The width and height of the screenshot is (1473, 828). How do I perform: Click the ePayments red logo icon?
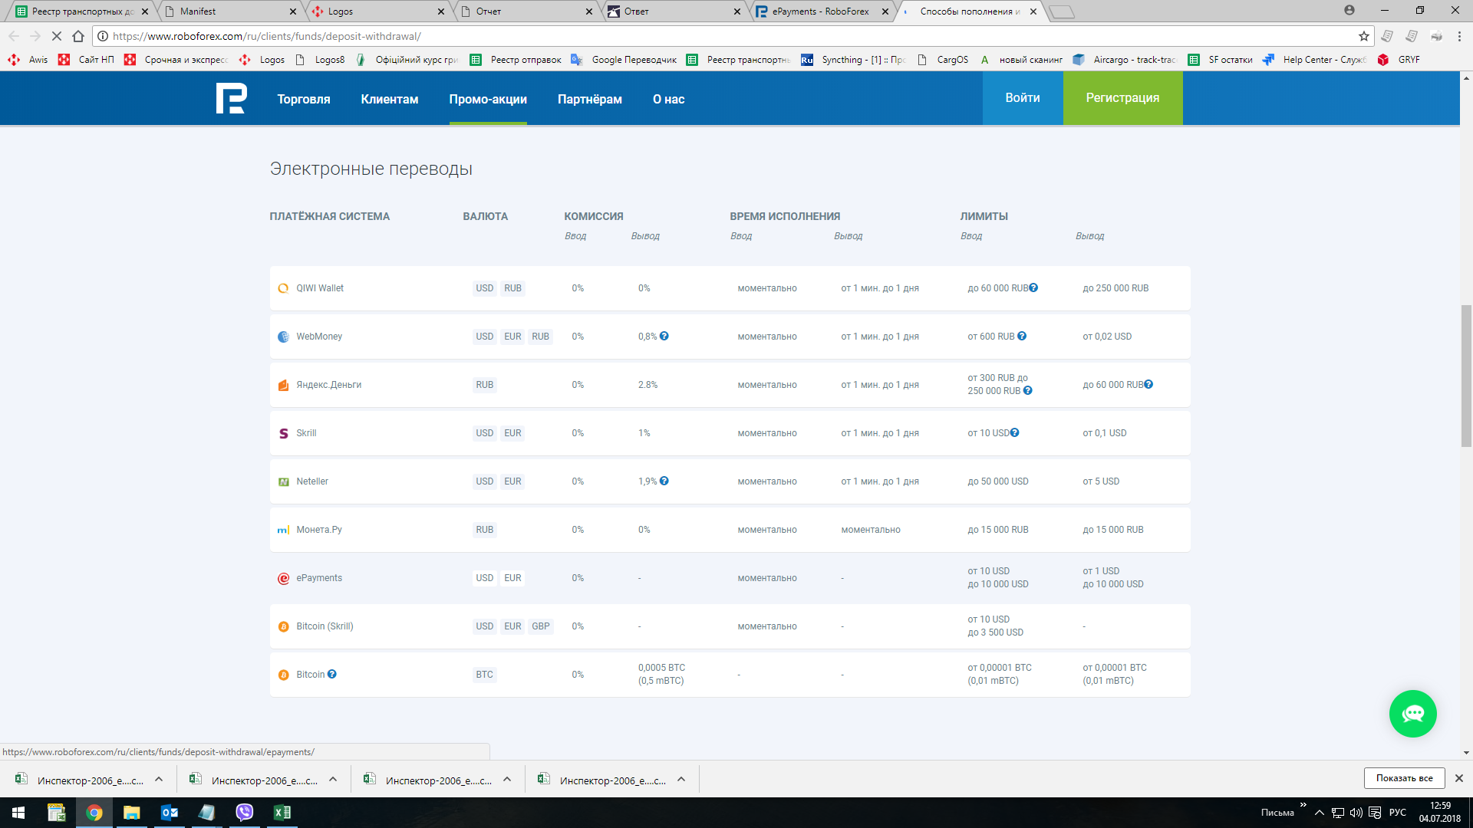point(283,578)
